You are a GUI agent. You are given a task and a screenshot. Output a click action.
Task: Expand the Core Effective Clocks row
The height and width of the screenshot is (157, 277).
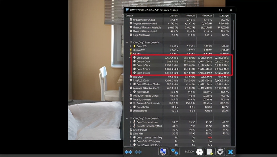(x=130, y=84)
